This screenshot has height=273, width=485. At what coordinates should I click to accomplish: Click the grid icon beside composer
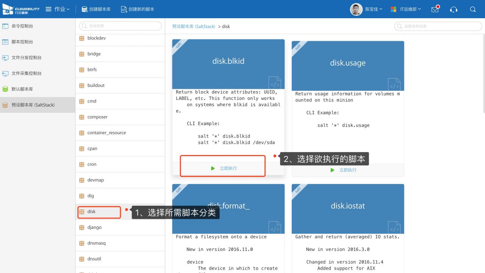pos(81,117)
